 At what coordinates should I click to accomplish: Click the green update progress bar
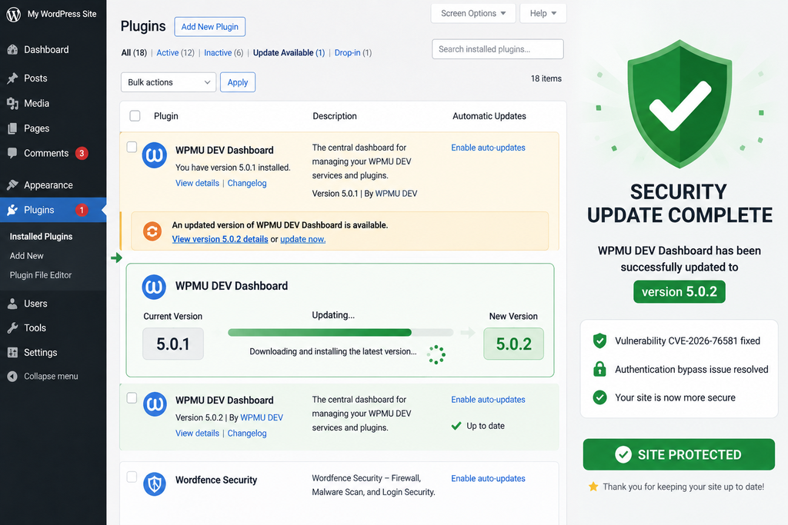tap(341, 332)
